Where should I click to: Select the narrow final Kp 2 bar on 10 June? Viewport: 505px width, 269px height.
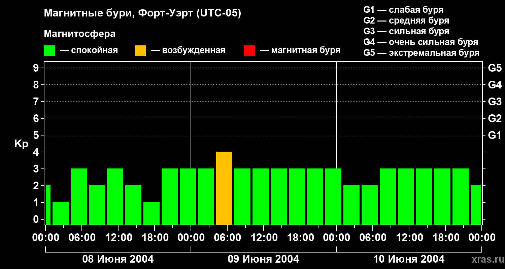pos(476,205)
